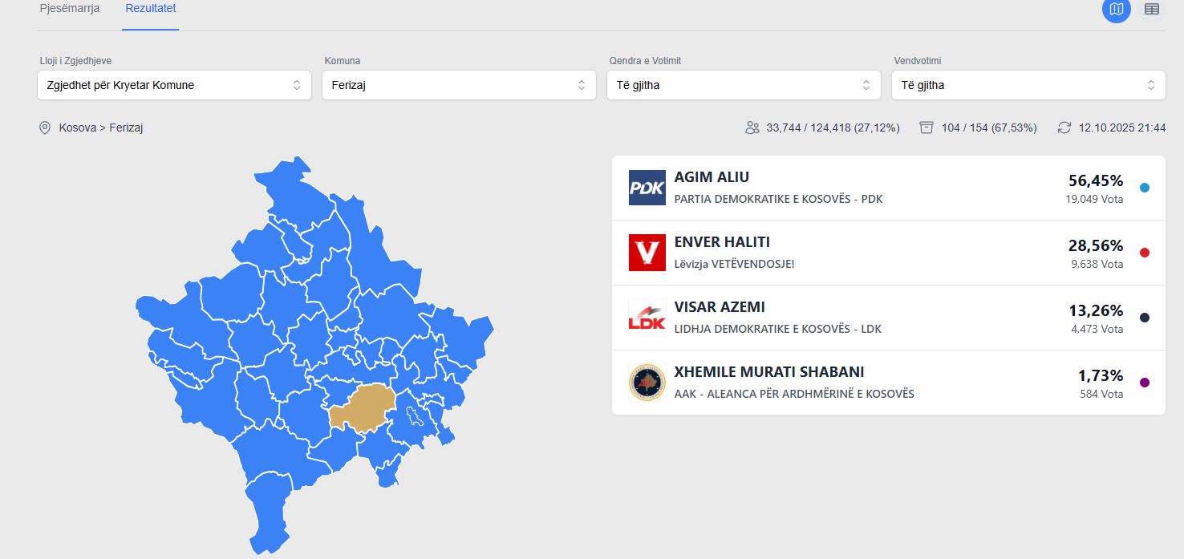Click the refresh icon beside timestamp

click(x=1064, y=128)
